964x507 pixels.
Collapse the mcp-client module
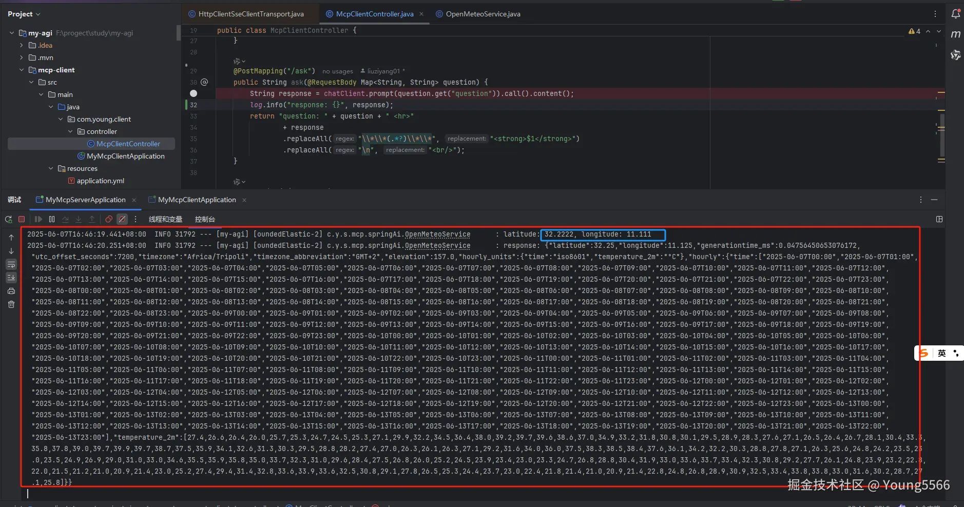22,70
